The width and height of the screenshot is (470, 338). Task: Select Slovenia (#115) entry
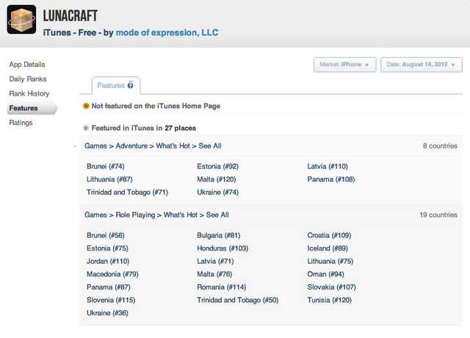tap(111, 300)
